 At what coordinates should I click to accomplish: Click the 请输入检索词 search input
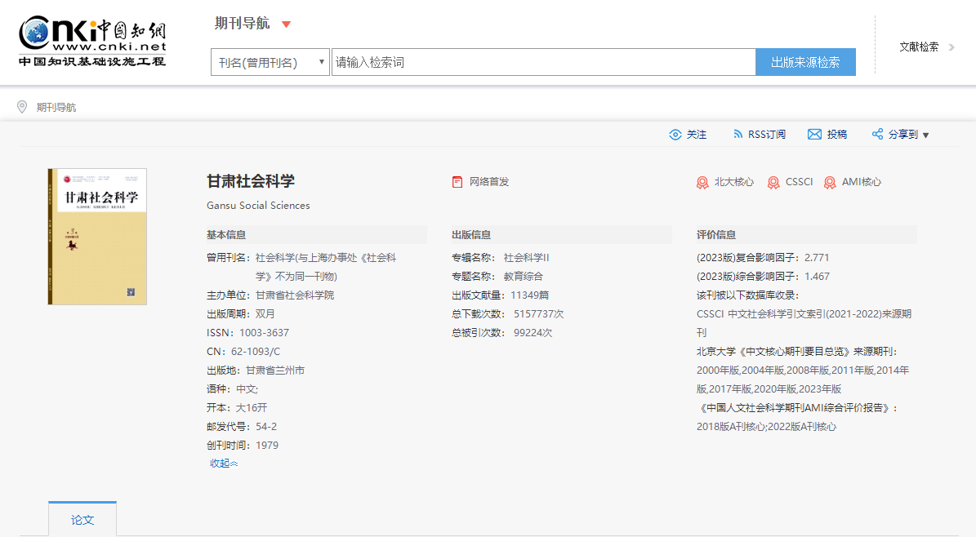543,62
